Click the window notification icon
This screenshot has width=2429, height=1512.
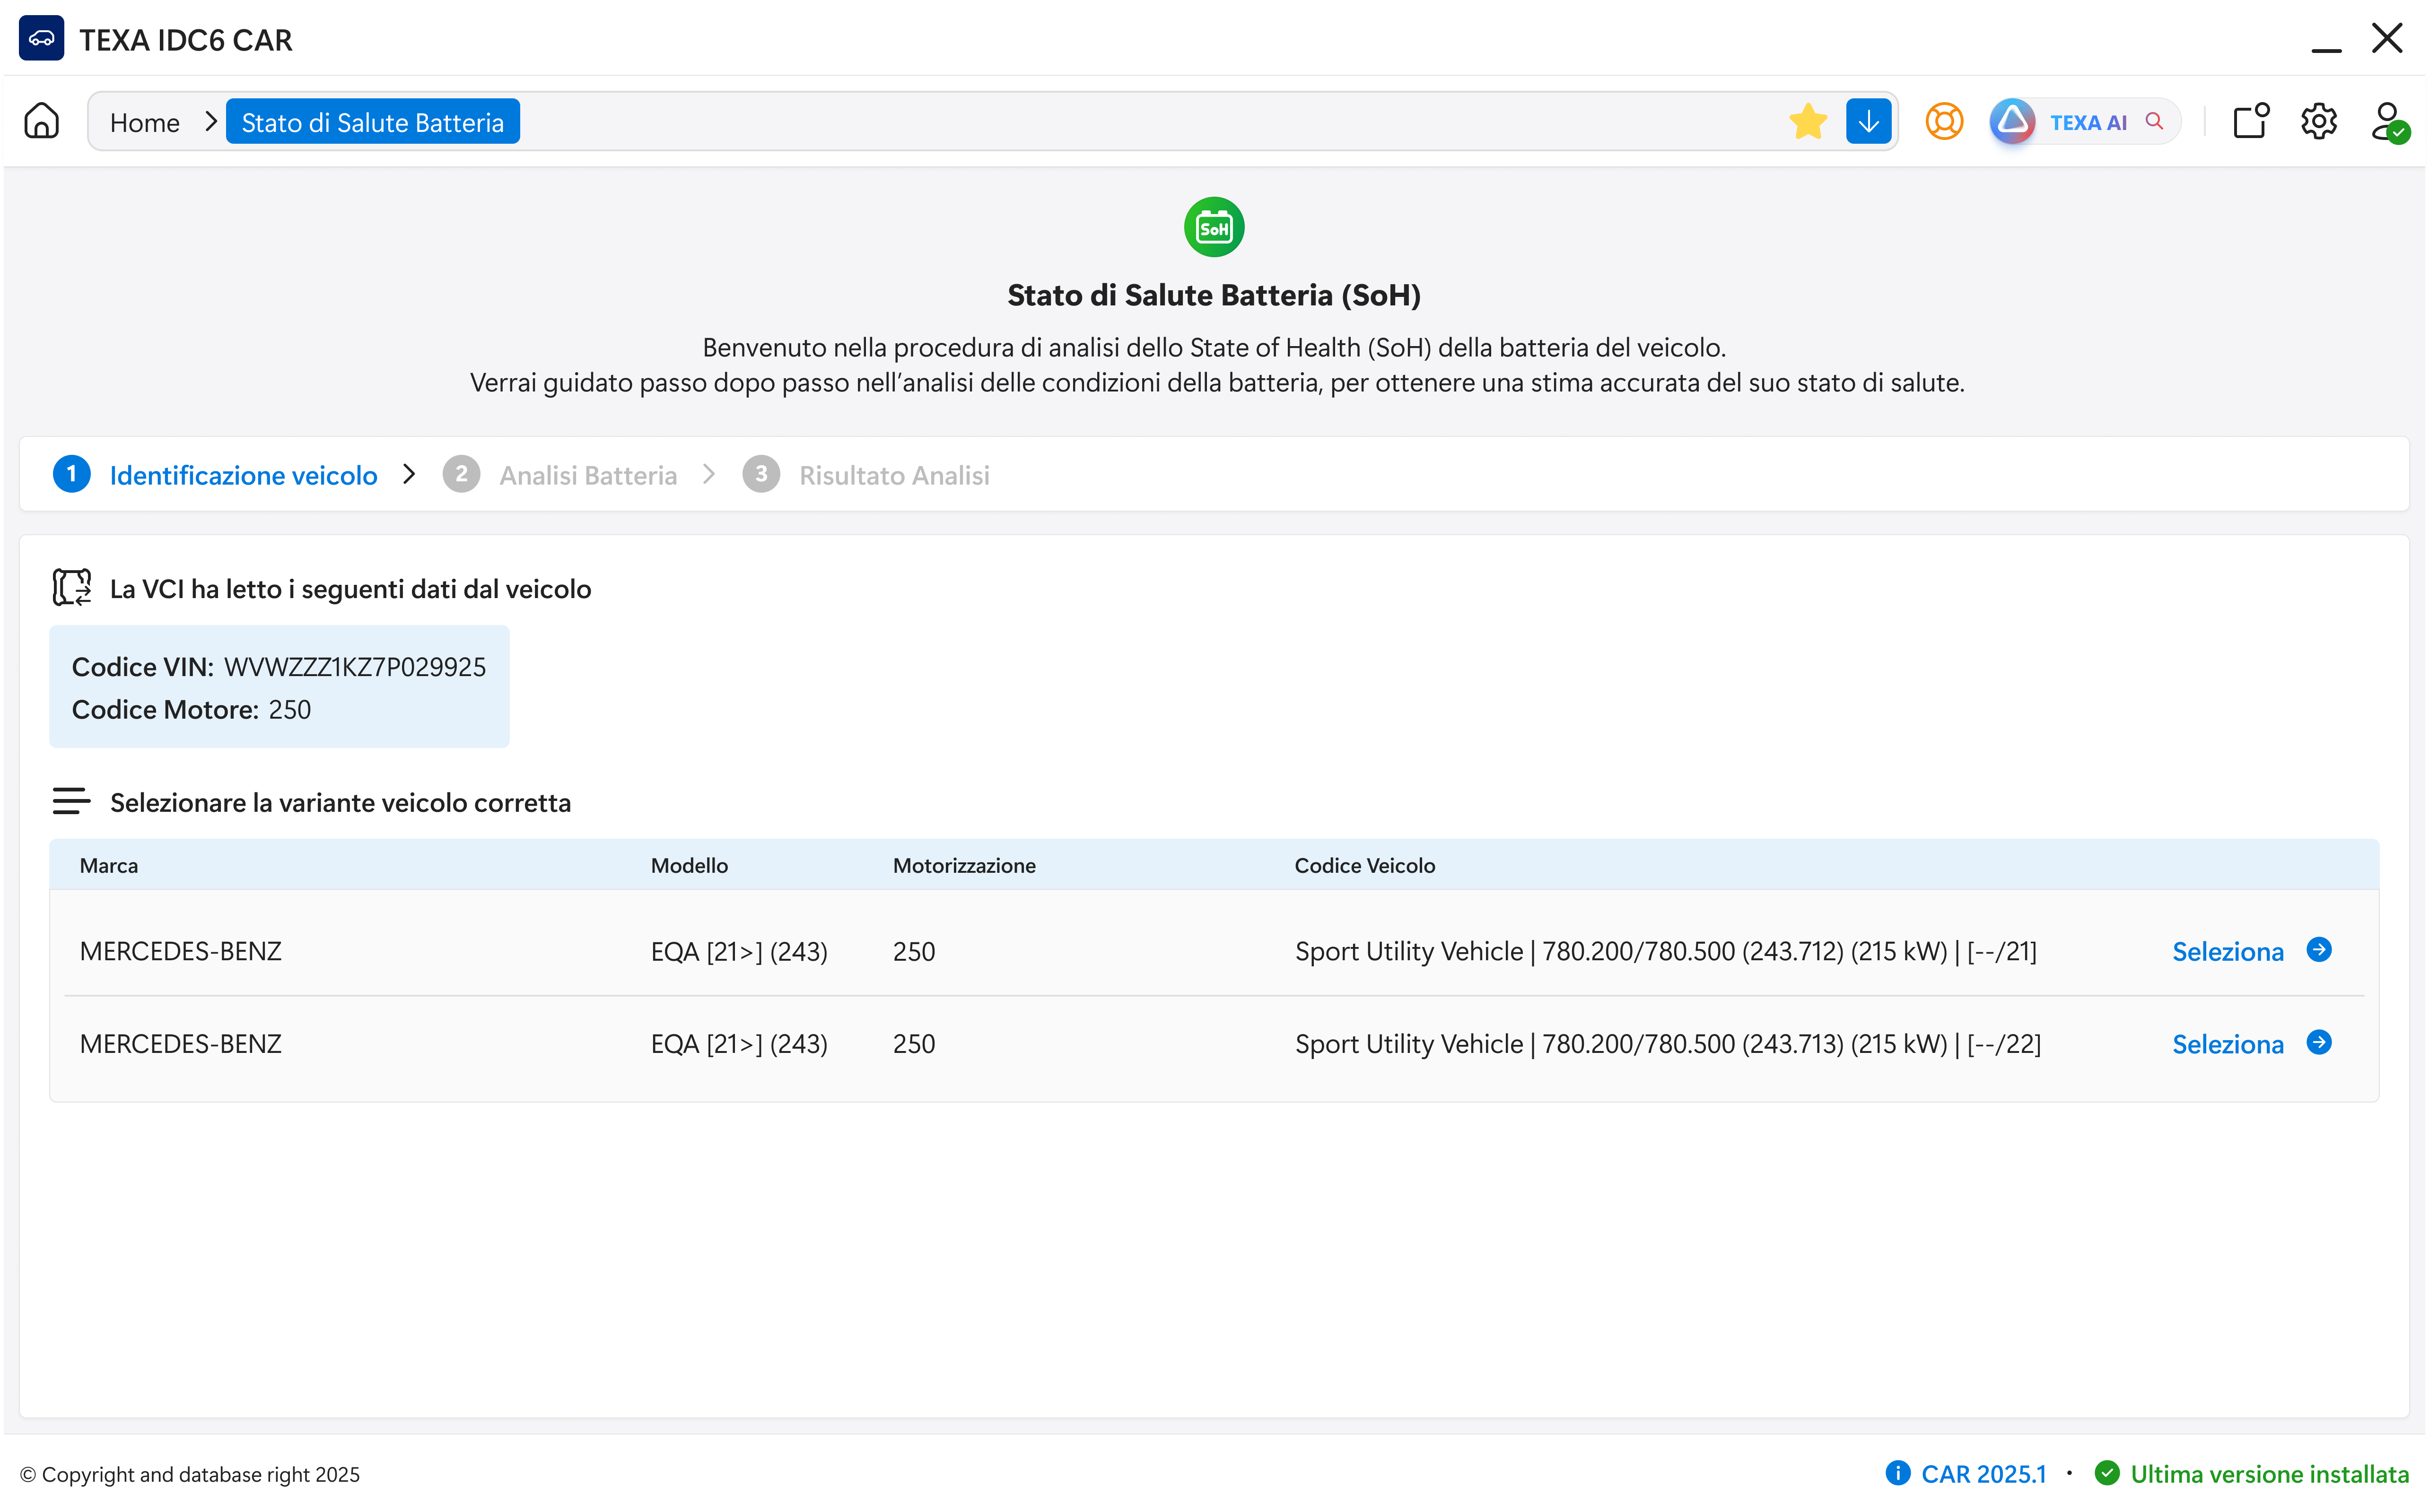[x=2250, y=121]
